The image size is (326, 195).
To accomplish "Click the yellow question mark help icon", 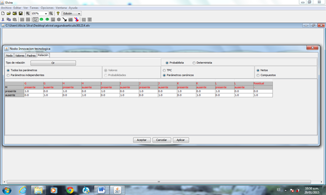I will [58, 13].
